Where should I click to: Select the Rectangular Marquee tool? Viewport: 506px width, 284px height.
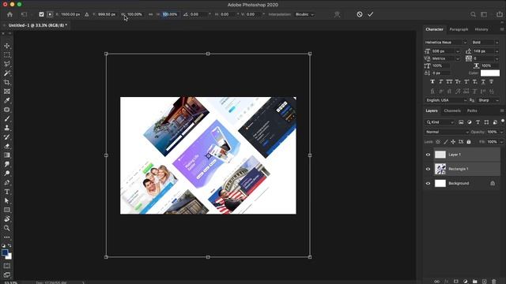[x=7, y=55]
